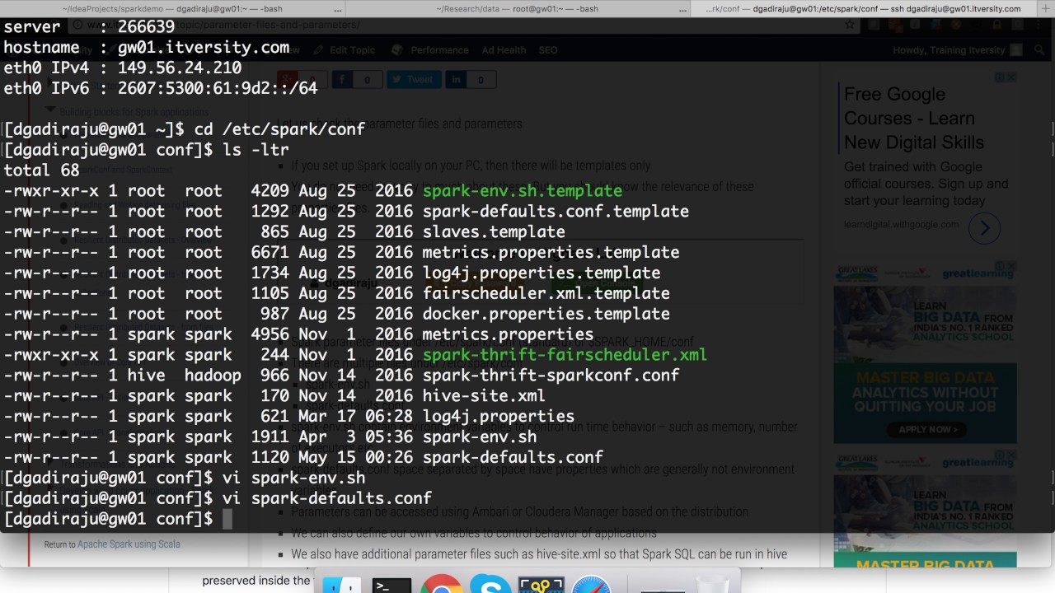Screen dimensions: 1055x593
Task: Click the ellipsis on the Research/data tab
Action: click(x=684, y=9)
